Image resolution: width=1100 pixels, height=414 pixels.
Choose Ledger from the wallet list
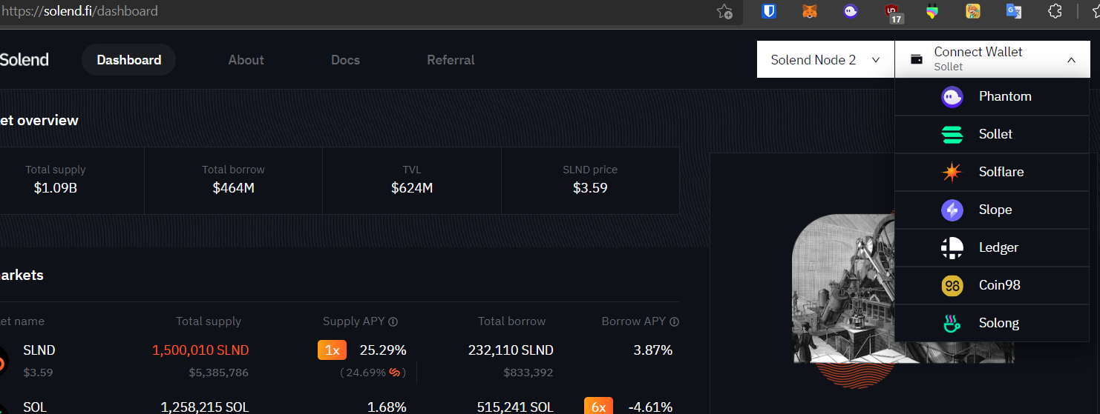click(992, 247)
